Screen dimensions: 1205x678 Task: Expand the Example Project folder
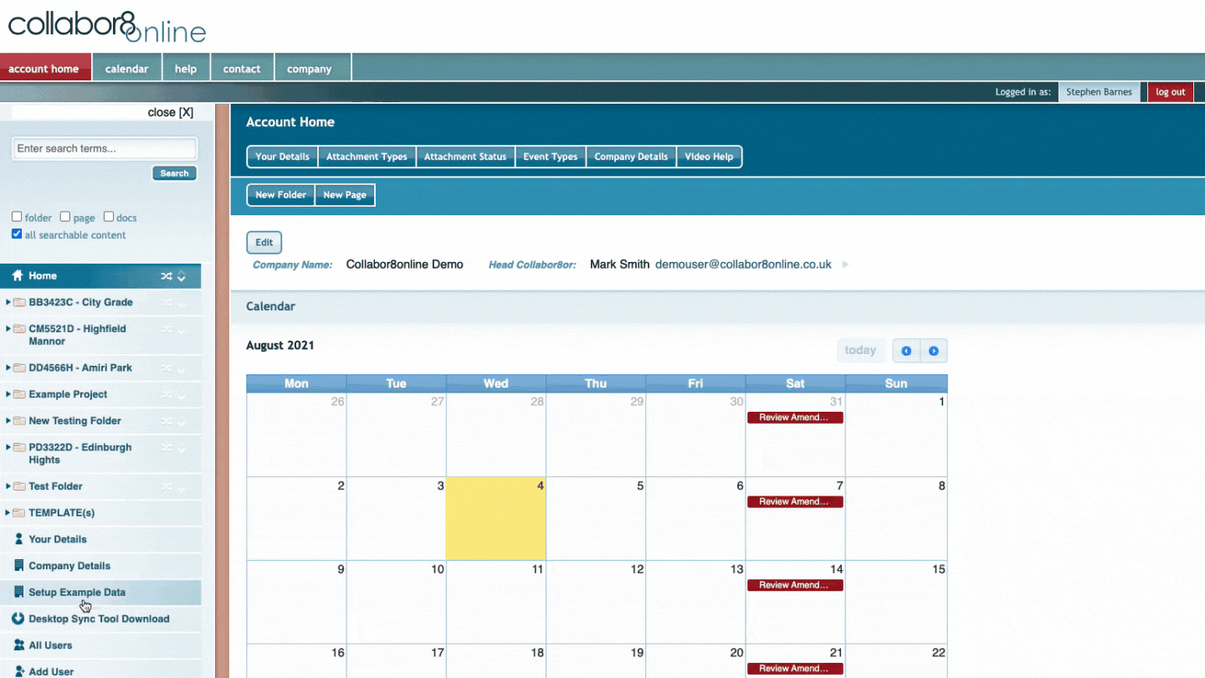click(8, 394)
